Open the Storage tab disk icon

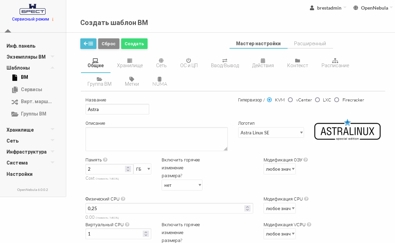[130, 61]
